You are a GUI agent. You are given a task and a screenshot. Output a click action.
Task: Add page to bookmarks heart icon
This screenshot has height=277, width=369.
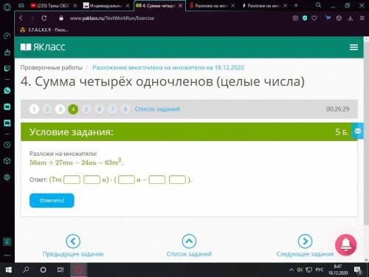tap(314, 18)
